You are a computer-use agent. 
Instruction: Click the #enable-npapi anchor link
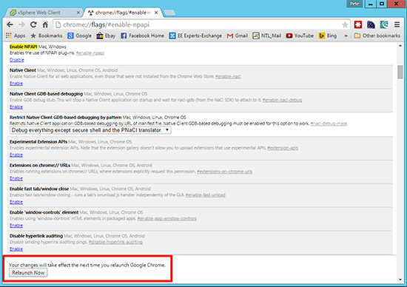tap(90, 53)
